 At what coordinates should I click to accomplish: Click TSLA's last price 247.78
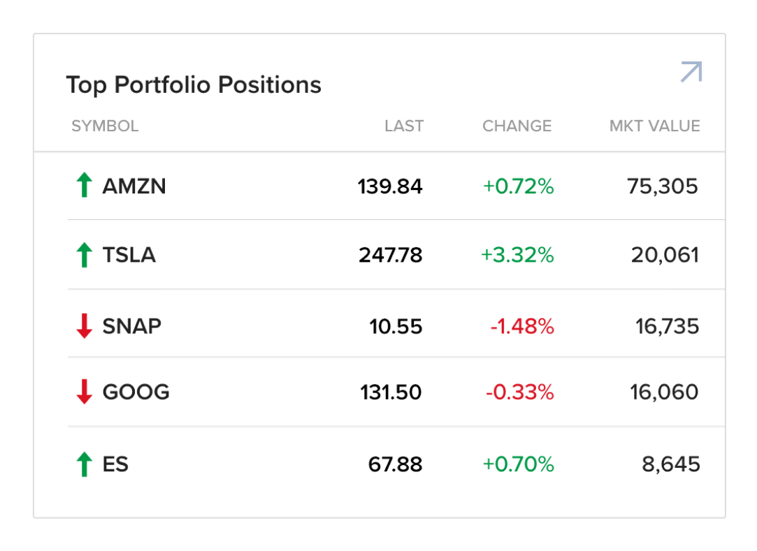pos(391,255)
